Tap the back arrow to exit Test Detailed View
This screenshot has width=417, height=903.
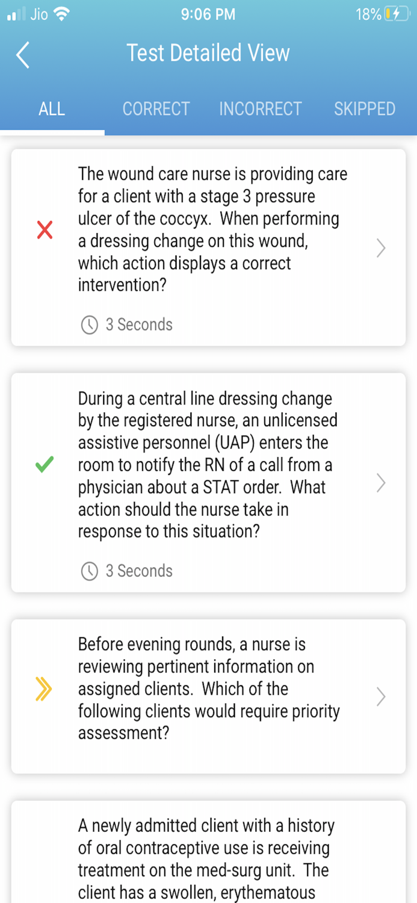coord(22,55)
